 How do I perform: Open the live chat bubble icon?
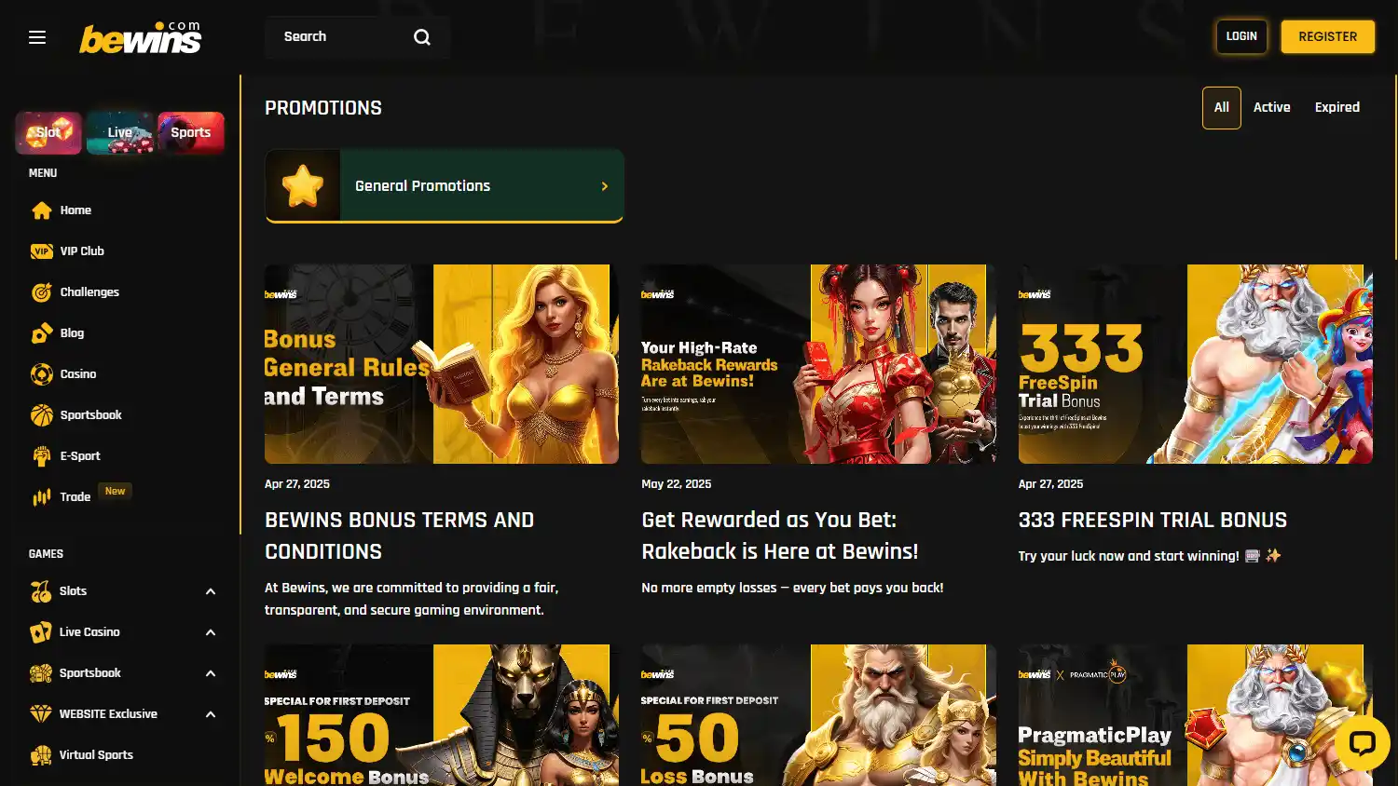pos(1363,743)
